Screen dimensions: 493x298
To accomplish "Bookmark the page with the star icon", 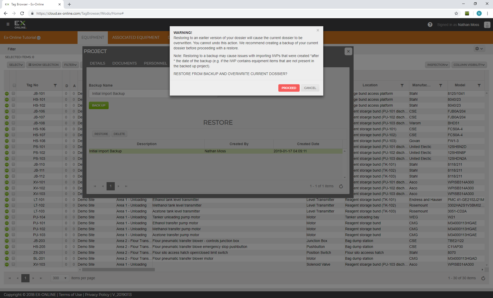I will point(456,13).
